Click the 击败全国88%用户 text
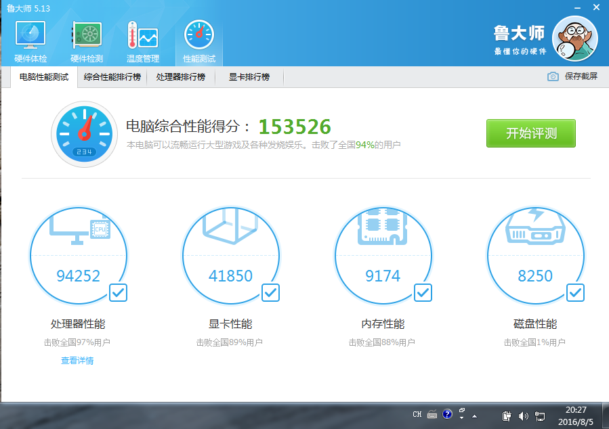This screenshot has height=429, width=609. point(382,342)
